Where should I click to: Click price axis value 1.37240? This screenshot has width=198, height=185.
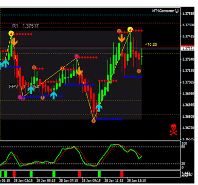point(188,59)
